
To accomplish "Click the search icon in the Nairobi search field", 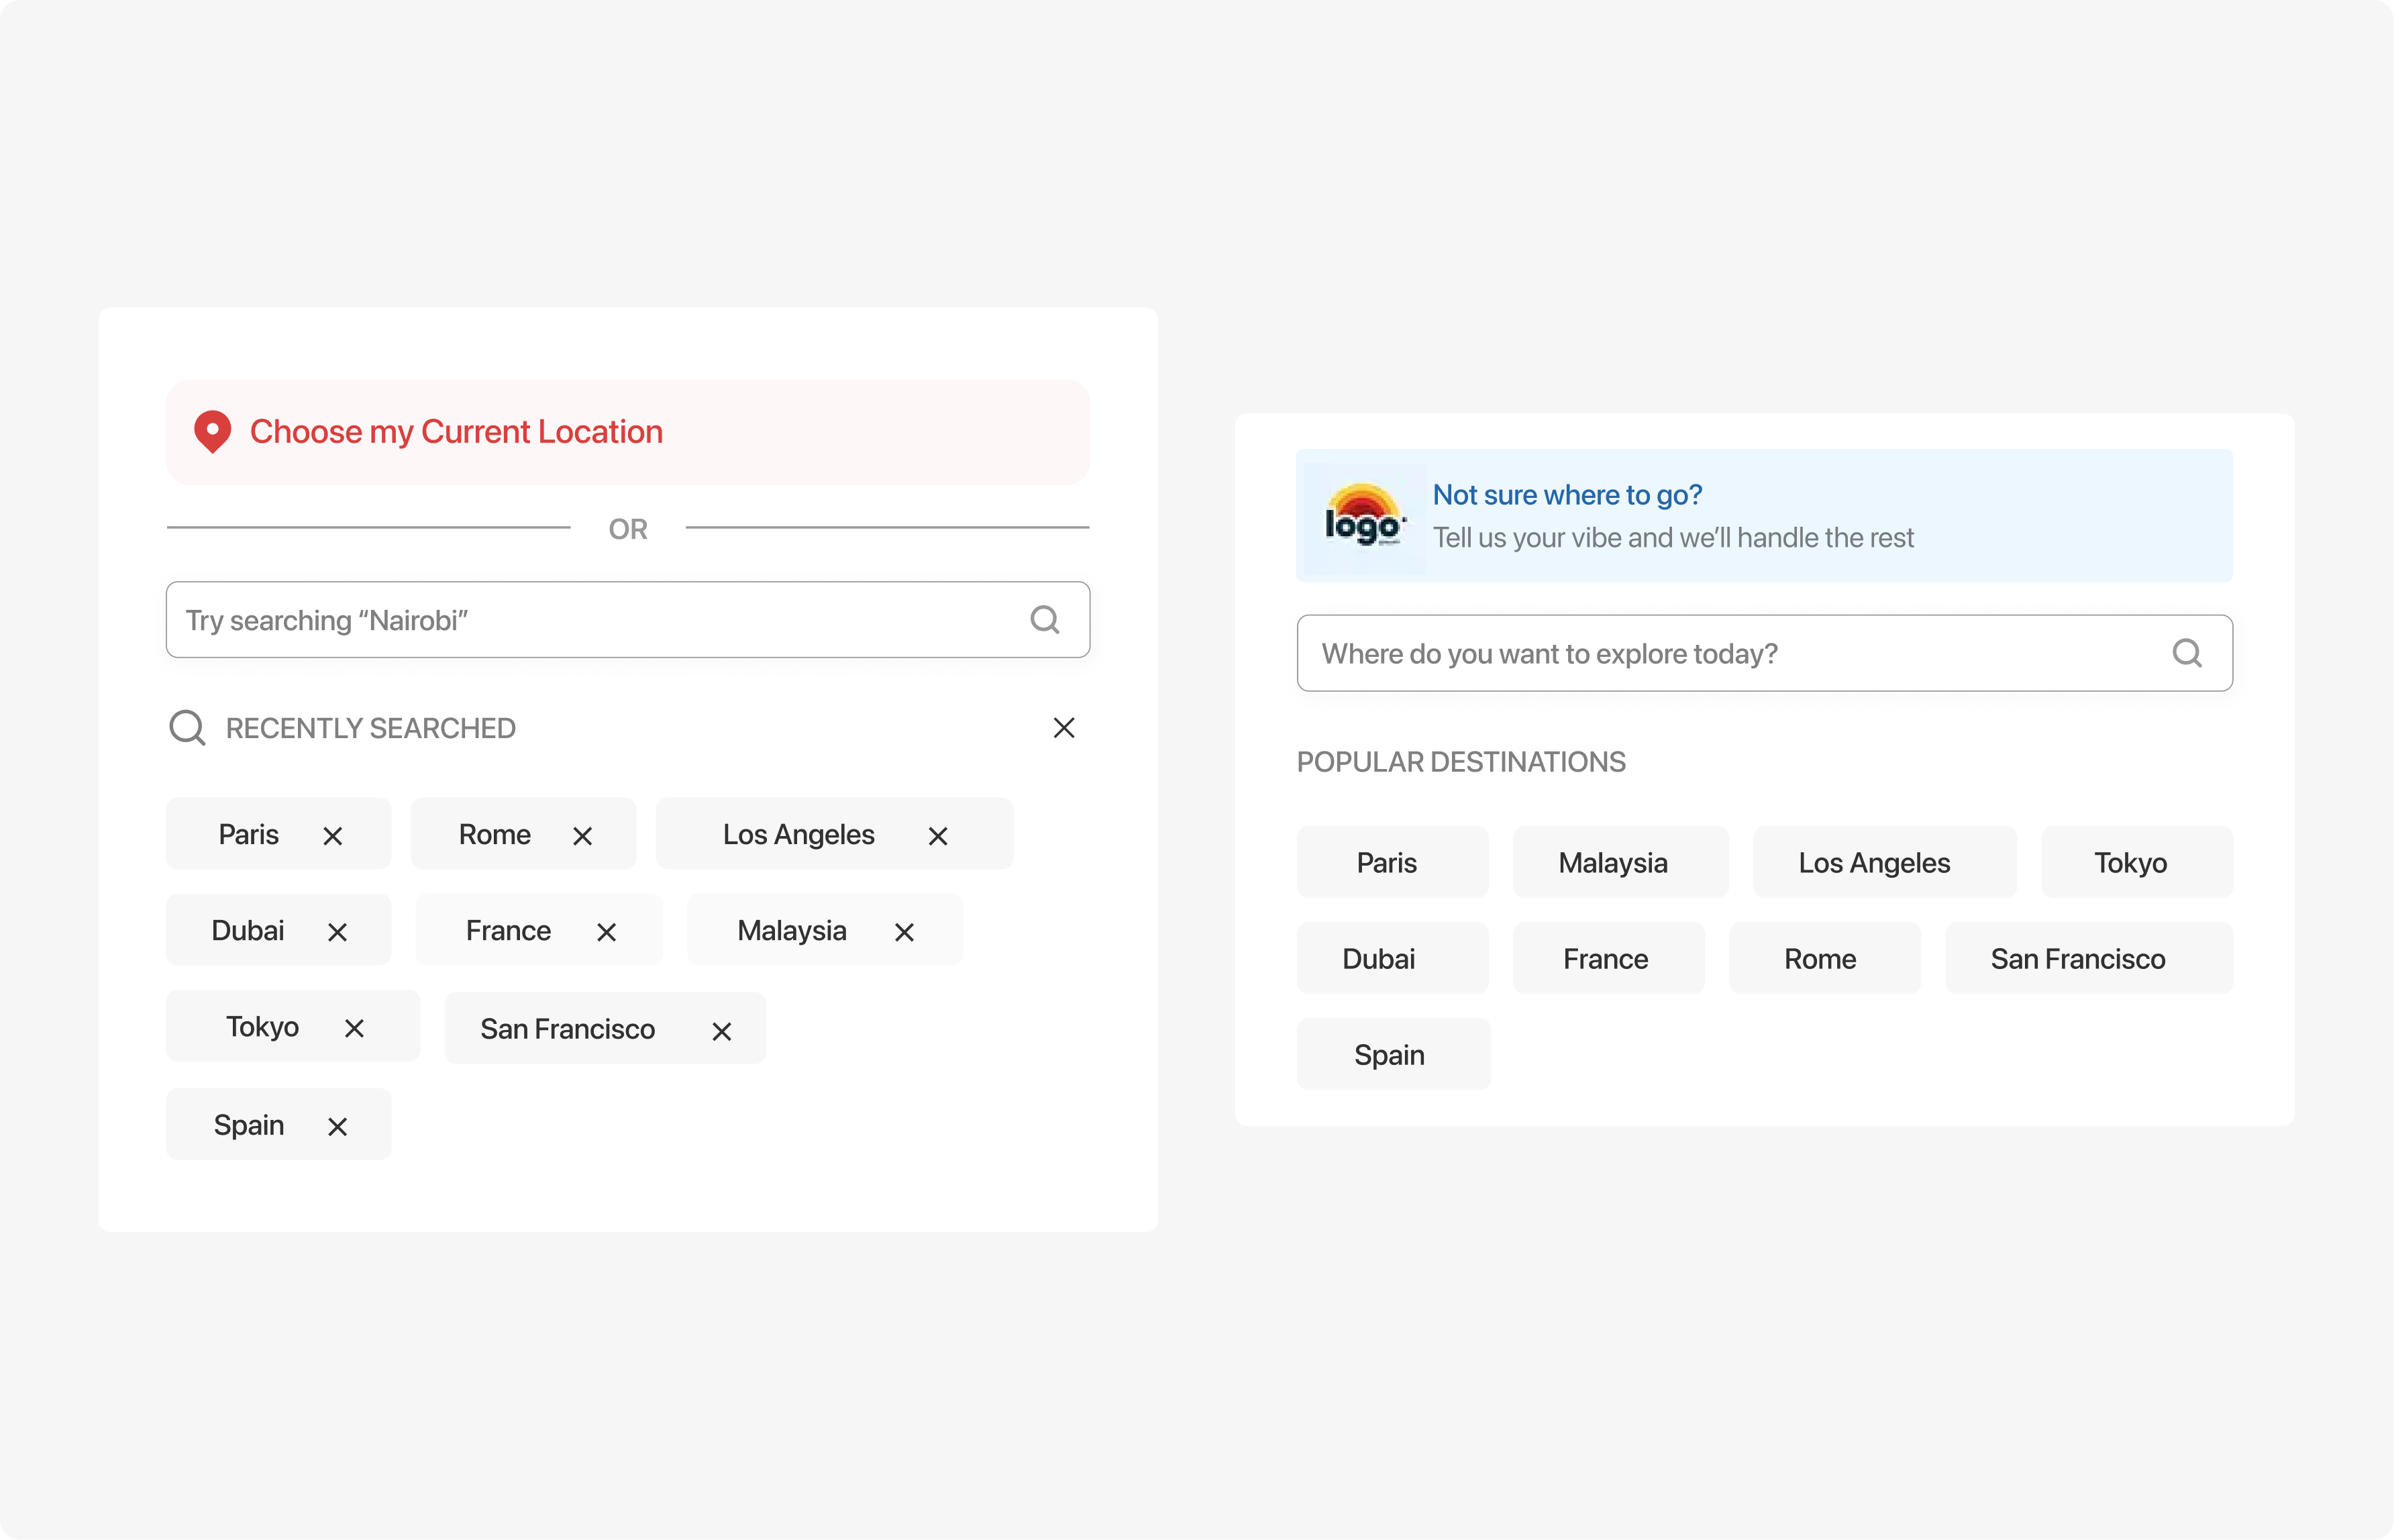I will (1044, 620).
